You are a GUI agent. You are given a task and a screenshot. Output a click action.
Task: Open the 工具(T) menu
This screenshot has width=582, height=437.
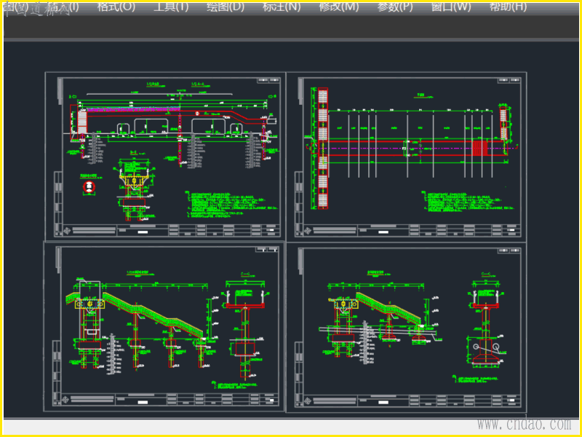pos(171,7)
